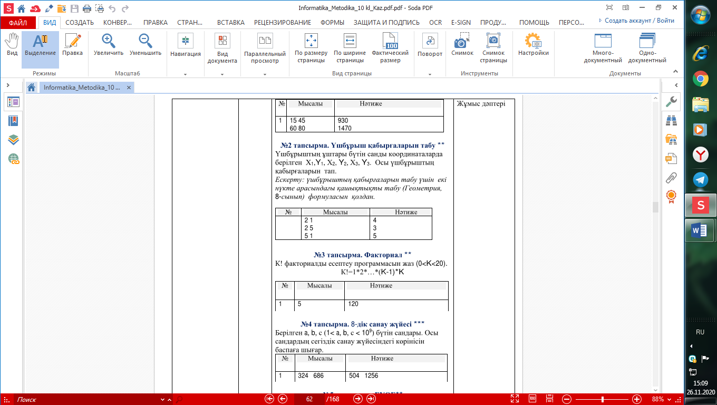Open bookmarks panel in left sidebar

pos(13,121)
